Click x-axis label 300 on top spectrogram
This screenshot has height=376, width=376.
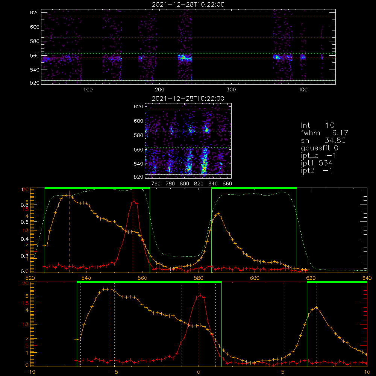(231, 90)
